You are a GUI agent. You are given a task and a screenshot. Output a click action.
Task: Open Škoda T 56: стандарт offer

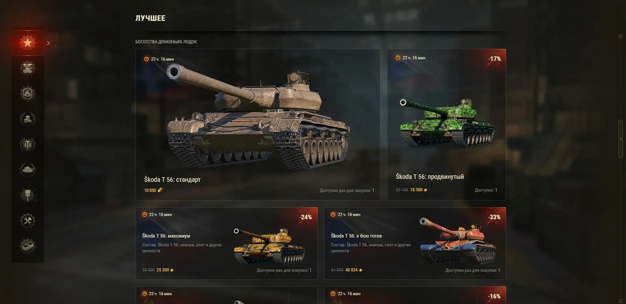coord(258,124)
